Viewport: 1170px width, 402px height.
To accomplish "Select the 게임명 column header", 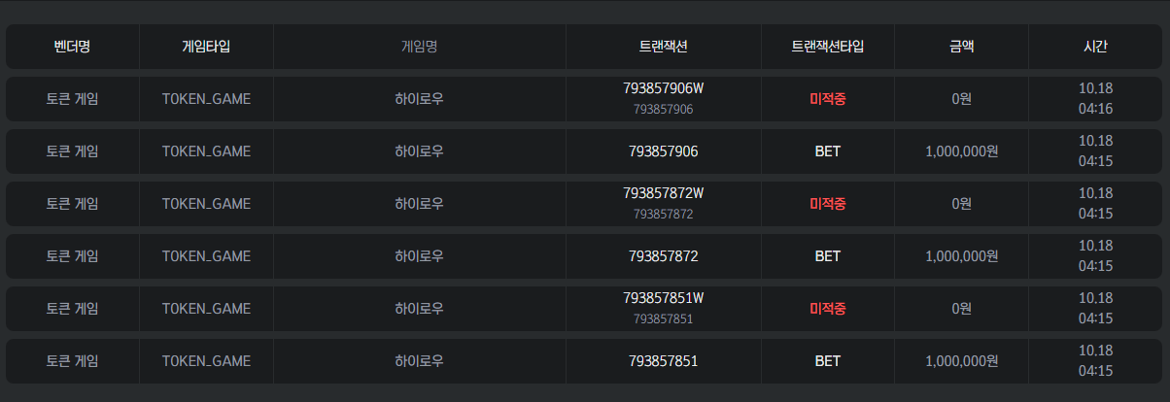I will (419, 46).
